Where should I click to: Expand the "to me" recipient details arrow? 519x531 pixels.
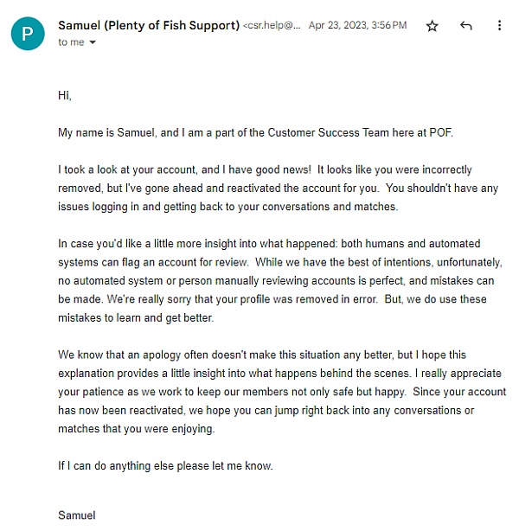pos(93,42)
